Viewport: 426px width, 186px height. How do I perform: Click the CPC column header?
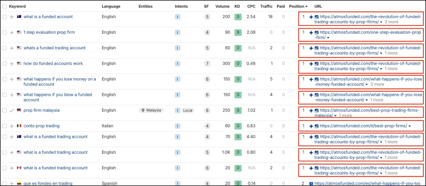click(251, 6)
